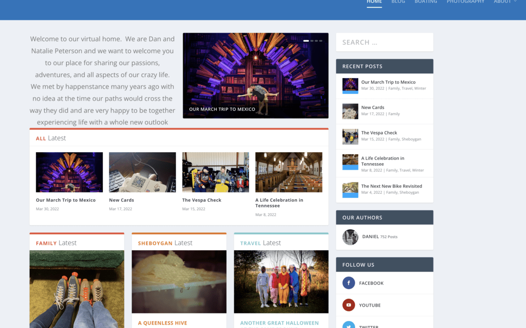Viewport: 526px width, 328px height.
Task: Click the Mar 8, 2022 date in All Latest
Action: point(266,215)
